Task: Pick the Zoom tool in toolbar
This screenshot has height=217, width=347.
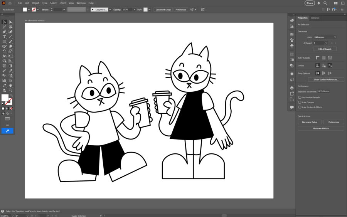Action: (x=10, y=90)
